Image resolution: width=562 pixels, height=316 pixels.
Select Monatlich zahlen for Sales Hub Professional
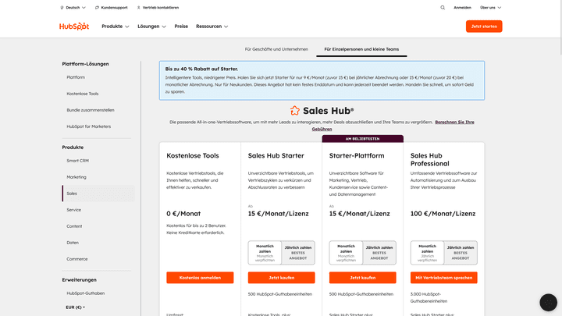427,253
